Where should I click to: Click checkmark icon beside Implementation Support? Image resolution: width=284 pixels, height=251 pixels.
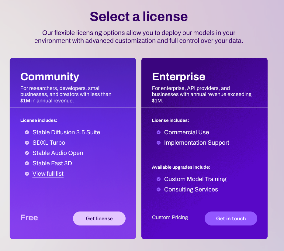(x=158, y=143)
